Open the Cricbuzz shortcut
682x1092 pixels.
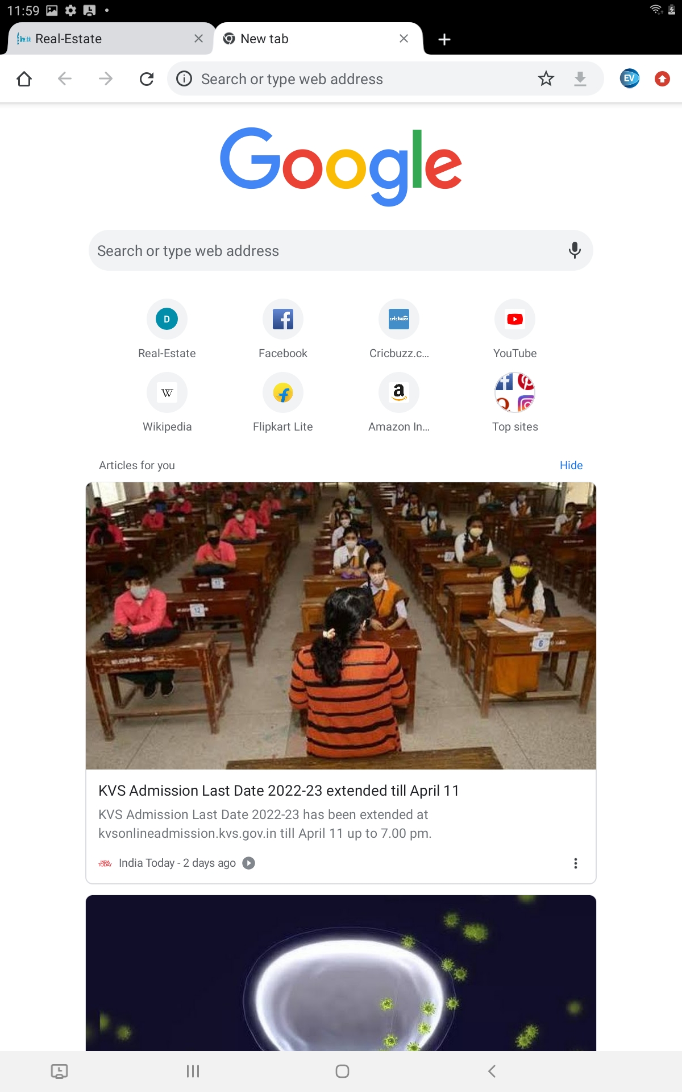coord(399,330)
